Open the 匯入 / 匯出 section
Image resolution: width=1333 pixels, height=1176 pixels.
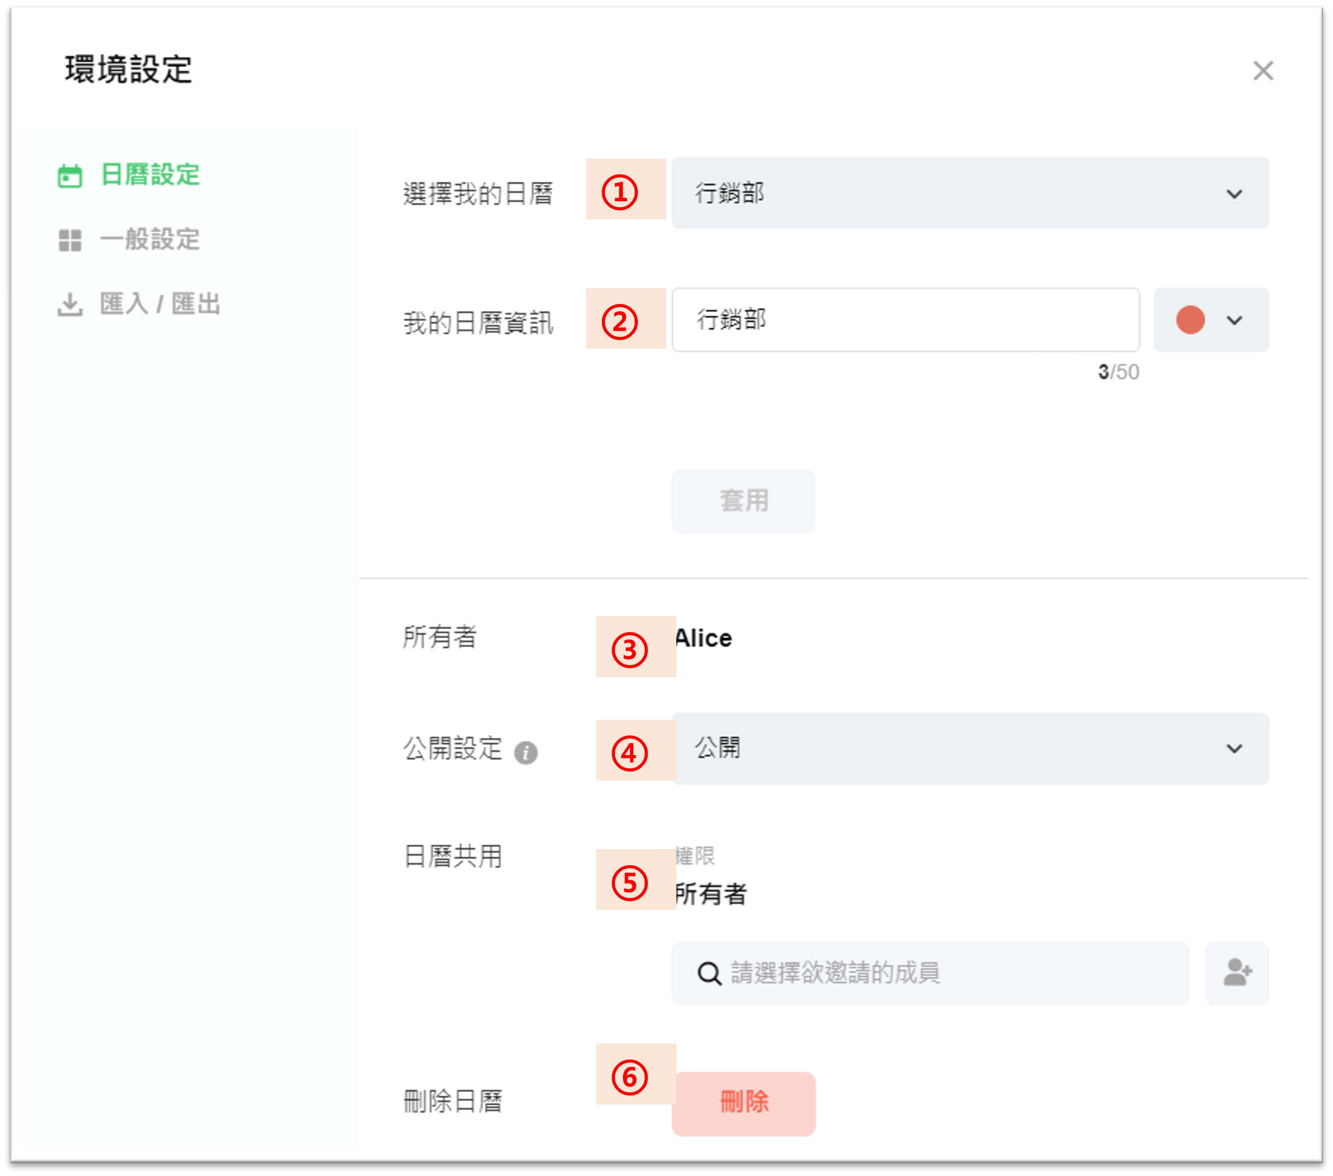(x=160, y=304)
